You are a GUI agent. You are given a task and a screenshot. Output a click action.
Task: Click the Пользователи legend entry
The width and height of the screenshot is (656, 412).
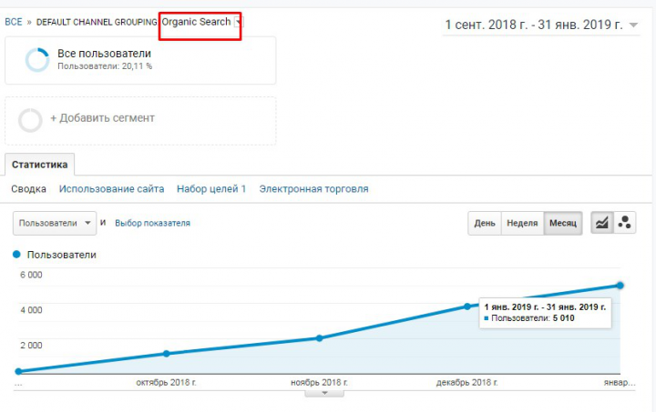coord(55,255)
